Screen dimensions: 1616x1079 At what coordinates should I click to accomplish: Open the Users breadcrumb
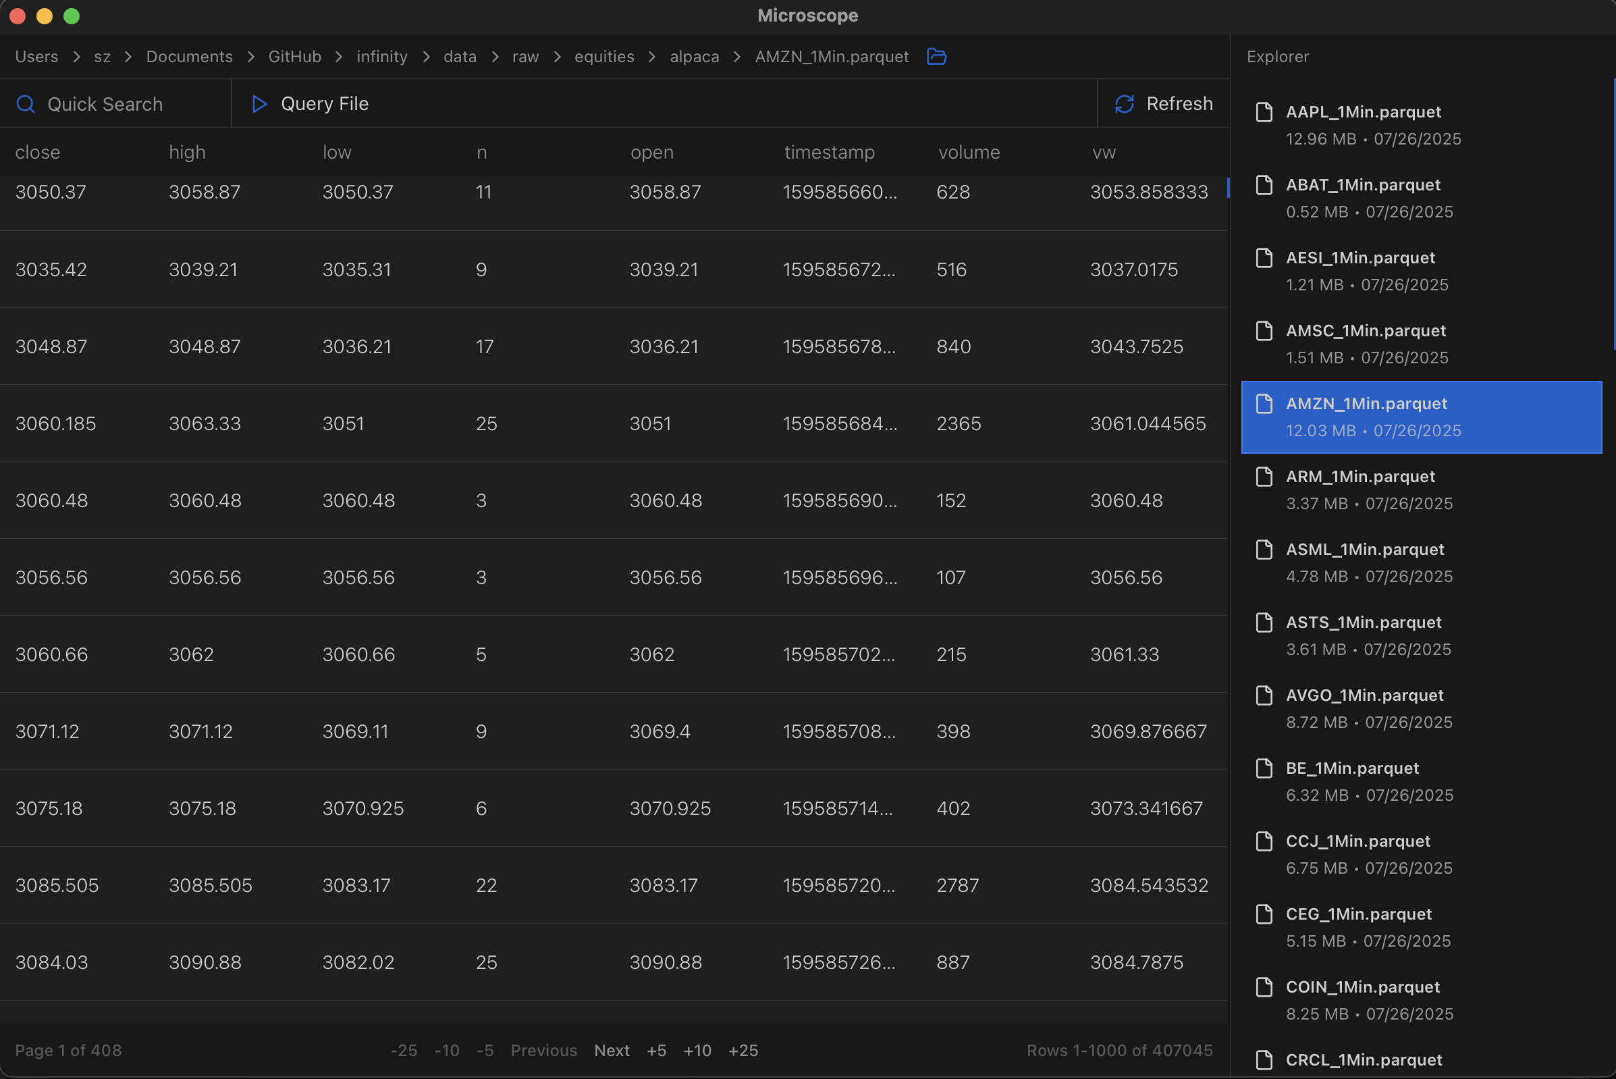click(x=36, y=57)
